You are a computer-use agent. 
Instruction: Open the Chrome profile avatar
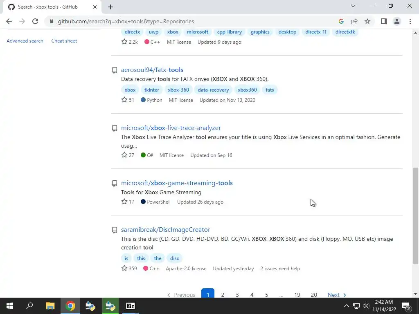pos(397,21)
